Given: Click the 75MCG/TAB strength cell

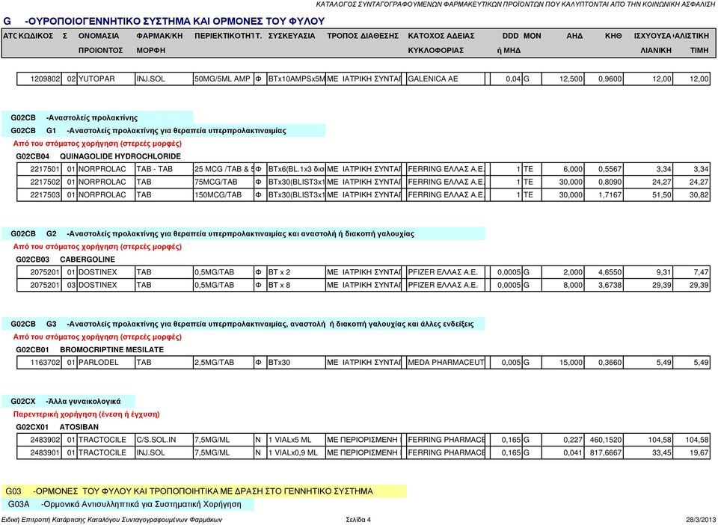Looking at the screenshot, I should coord(224,182).
